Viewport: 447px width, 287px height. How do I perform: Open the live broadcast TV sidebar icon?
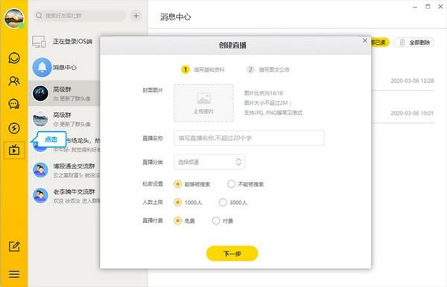14,150
